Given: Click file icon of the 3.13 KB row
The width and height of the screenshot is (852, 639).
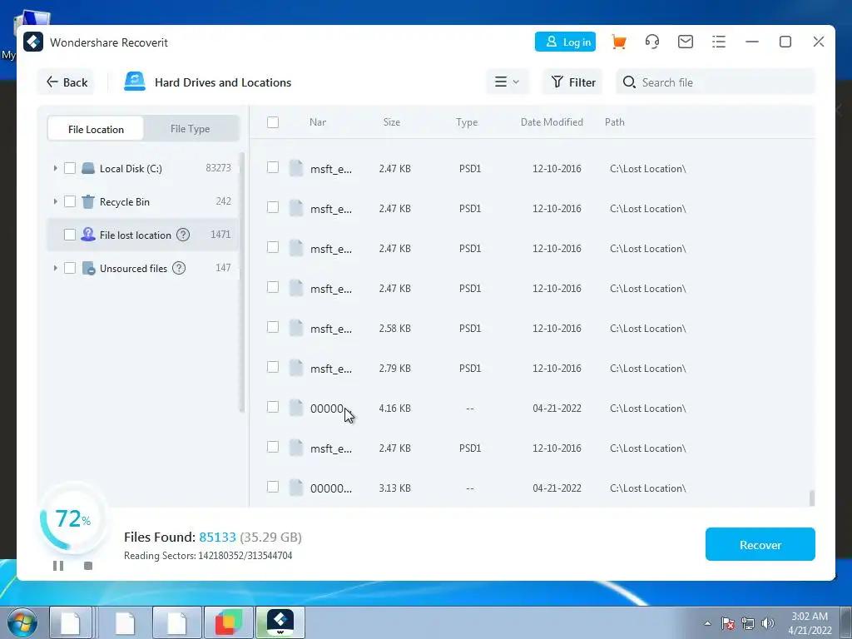Looking at the screenshot, I should (296, 488).
